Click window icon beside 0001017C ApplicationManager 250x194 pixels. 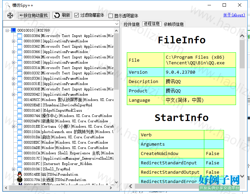pos(20,158)
